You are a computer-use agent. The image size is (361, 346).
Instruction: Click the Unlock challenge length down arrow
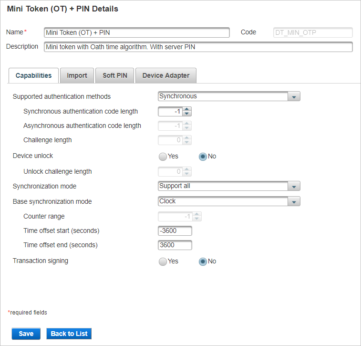187,174
